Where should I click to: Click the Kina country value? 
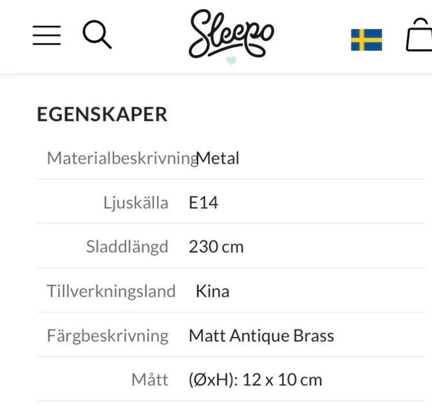(x=213, y=291)
